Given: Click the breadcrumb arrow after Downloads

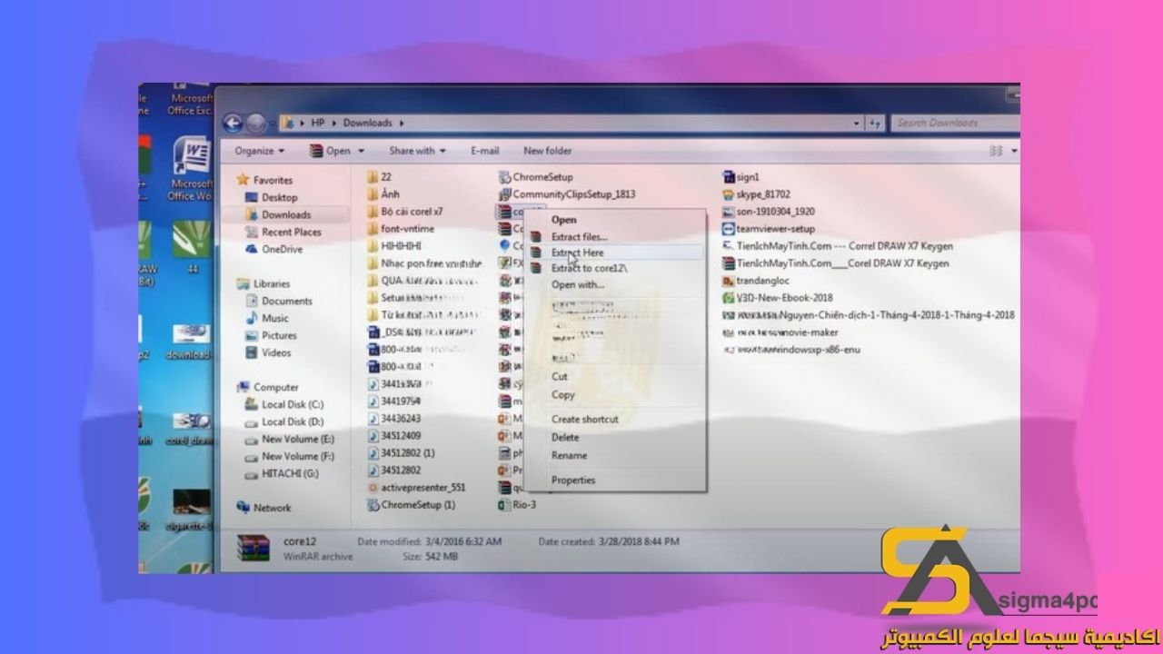Looking at the screenshot, I should 401,123.
